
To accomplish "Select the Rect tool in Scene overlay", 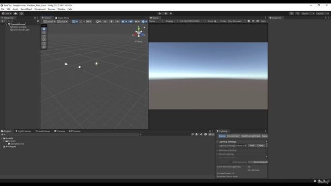I will tap(44, 43).
